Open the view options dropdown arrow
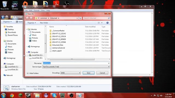Screen dimensions: 175x98 [x=102, y=23]
